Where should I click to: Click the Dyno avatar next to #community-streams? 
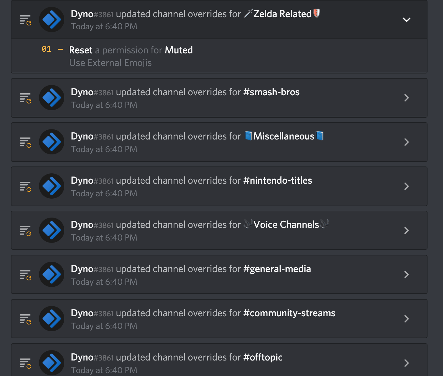(52, 319)
